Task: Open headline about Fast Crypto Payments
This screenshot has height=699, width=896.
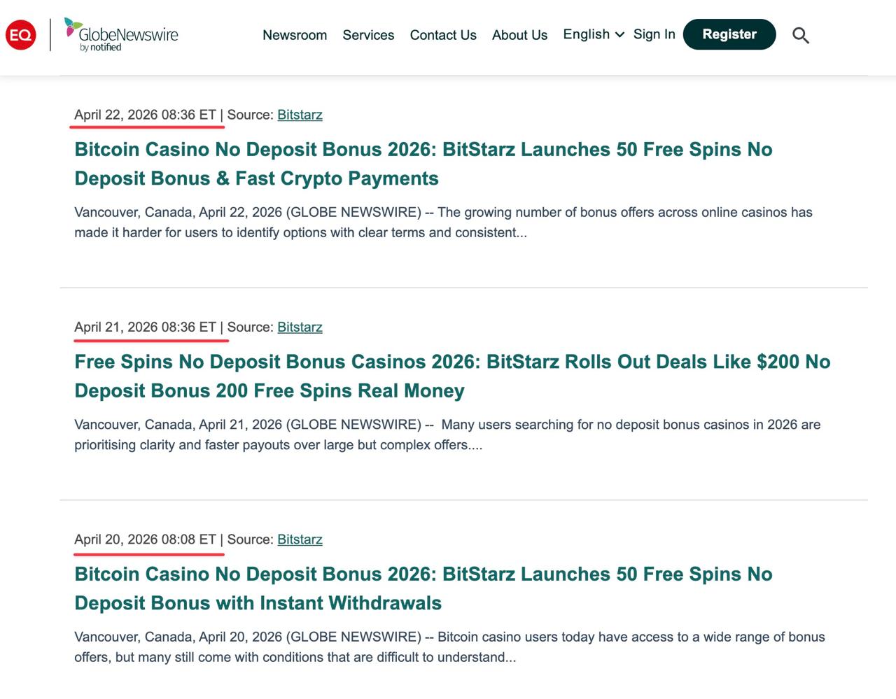Action: click(x=423, y=164)
